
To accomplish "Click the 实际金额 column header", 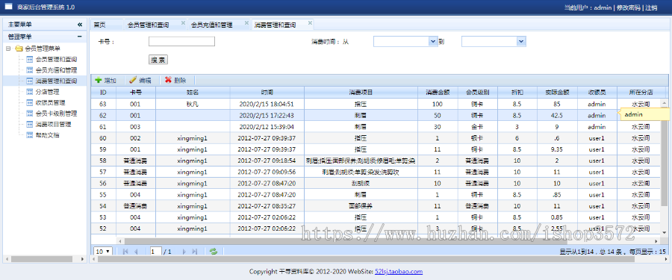I will coord(557,92).
